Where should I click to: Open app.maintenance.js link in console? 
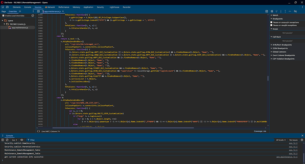point(287,157)
